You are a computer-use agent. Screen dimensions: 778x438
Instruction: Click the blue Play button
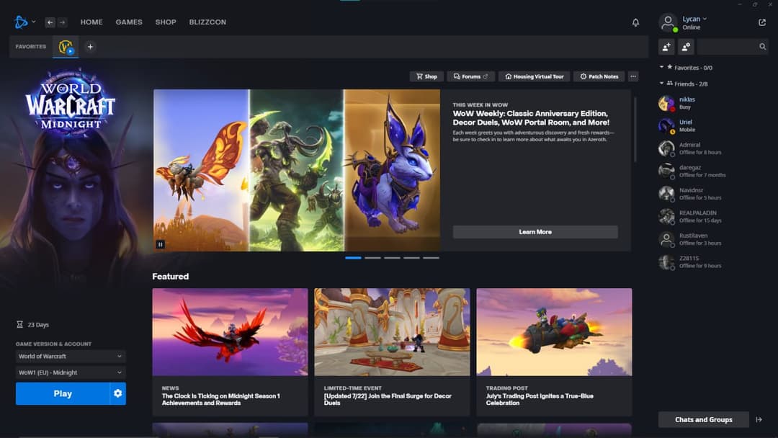point(63,393)
